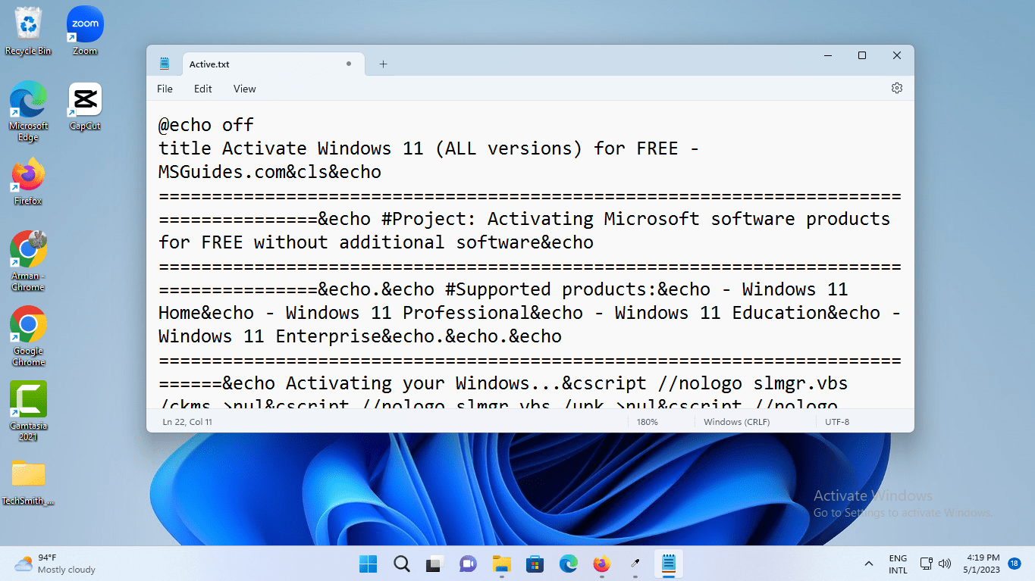
Task: Expand hidden system tray icons chevron
Action: tap(868, 564)
